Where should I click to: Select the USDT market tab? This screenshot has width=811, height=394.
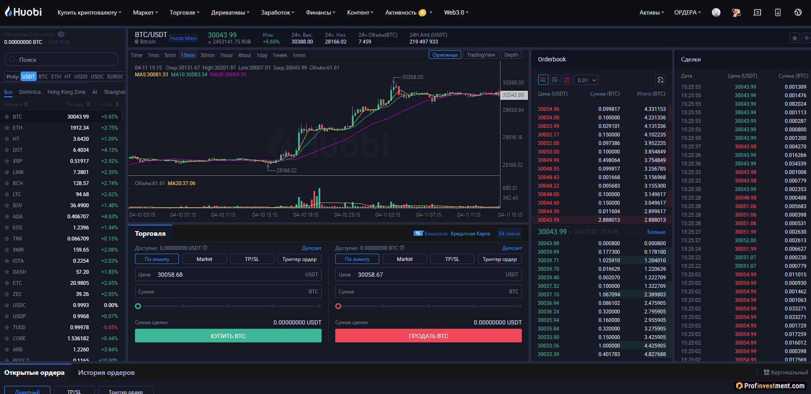tap(29, 76)
